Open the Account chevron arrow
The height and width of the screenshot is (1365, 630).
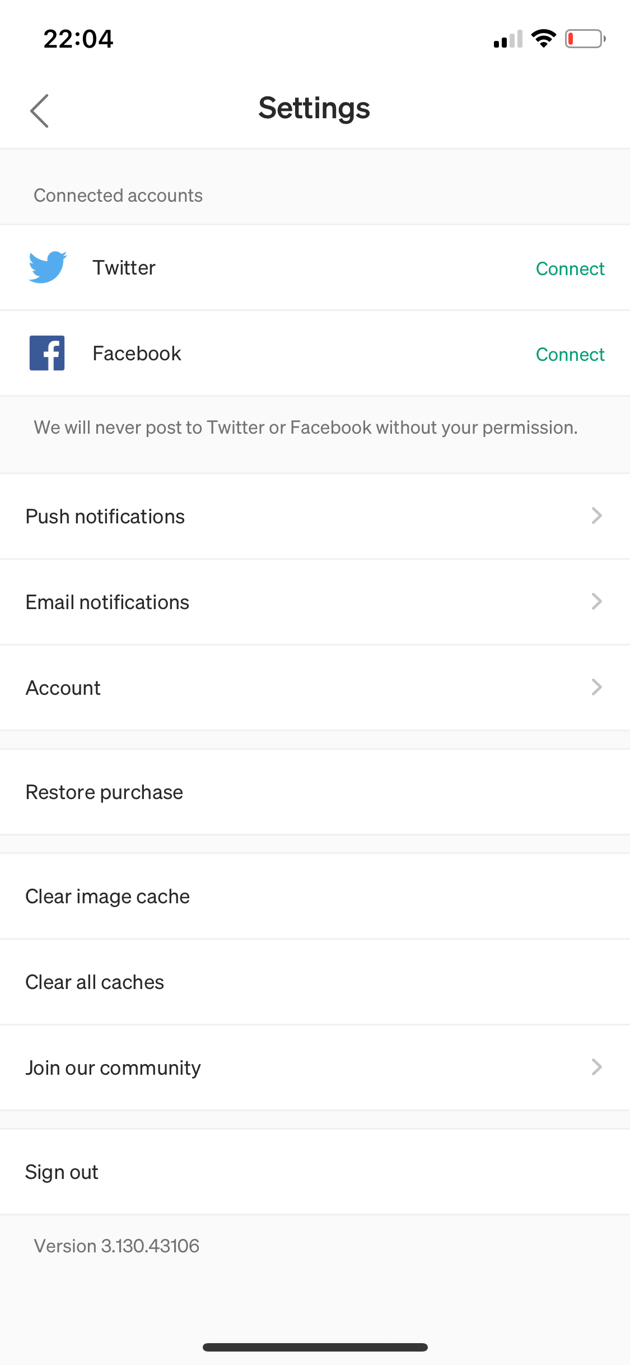[x=596, y=687]
